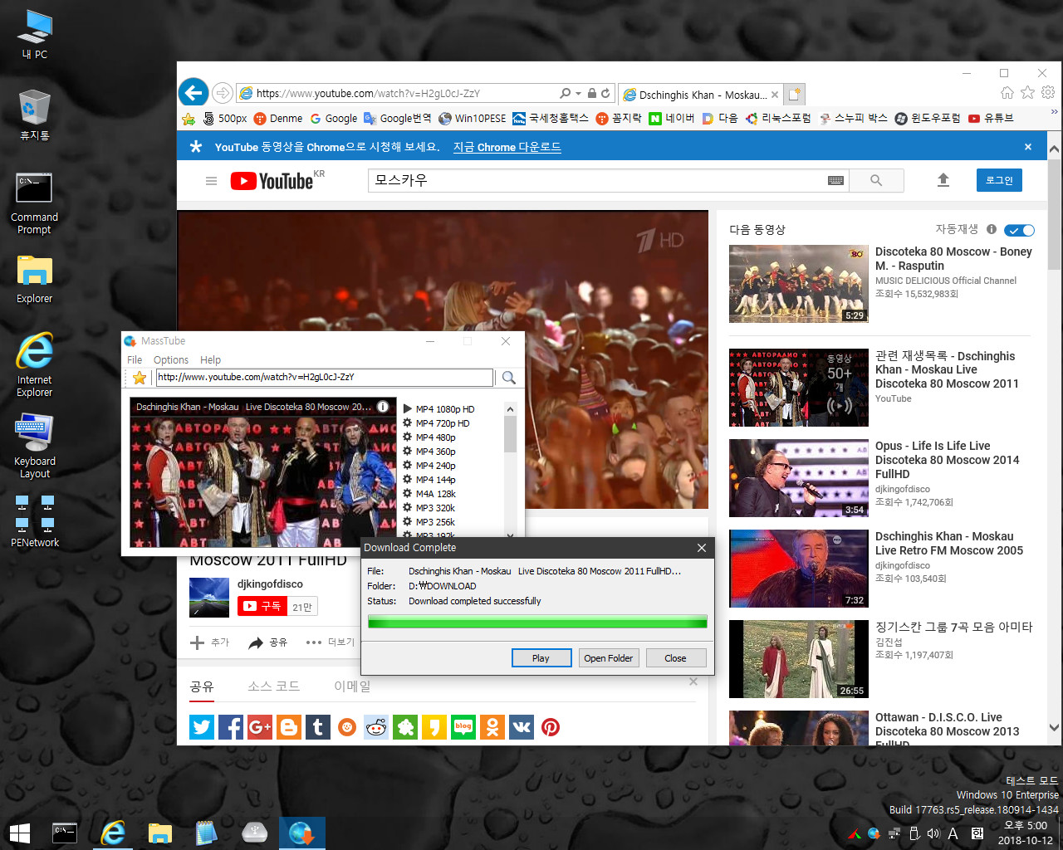Click the volume icon in system tray
Viewport: 1063px width, 850px height.
click(x=933, y=833)
